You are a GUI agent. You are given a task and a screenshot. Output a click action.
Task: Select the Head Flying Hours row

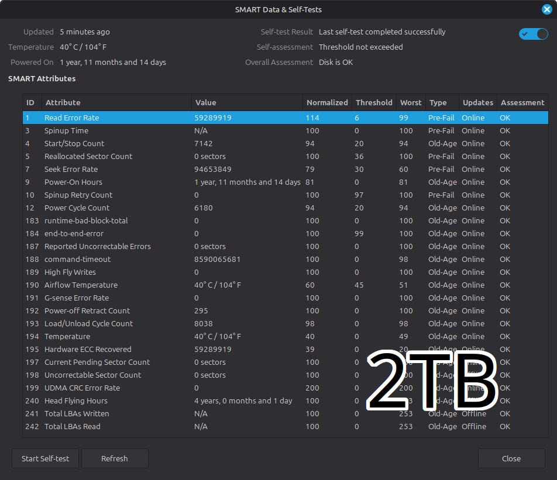click(x=286, y=401)
